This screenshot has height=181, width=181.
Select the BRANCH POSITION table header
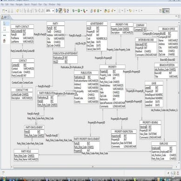[x=166, y=65]
